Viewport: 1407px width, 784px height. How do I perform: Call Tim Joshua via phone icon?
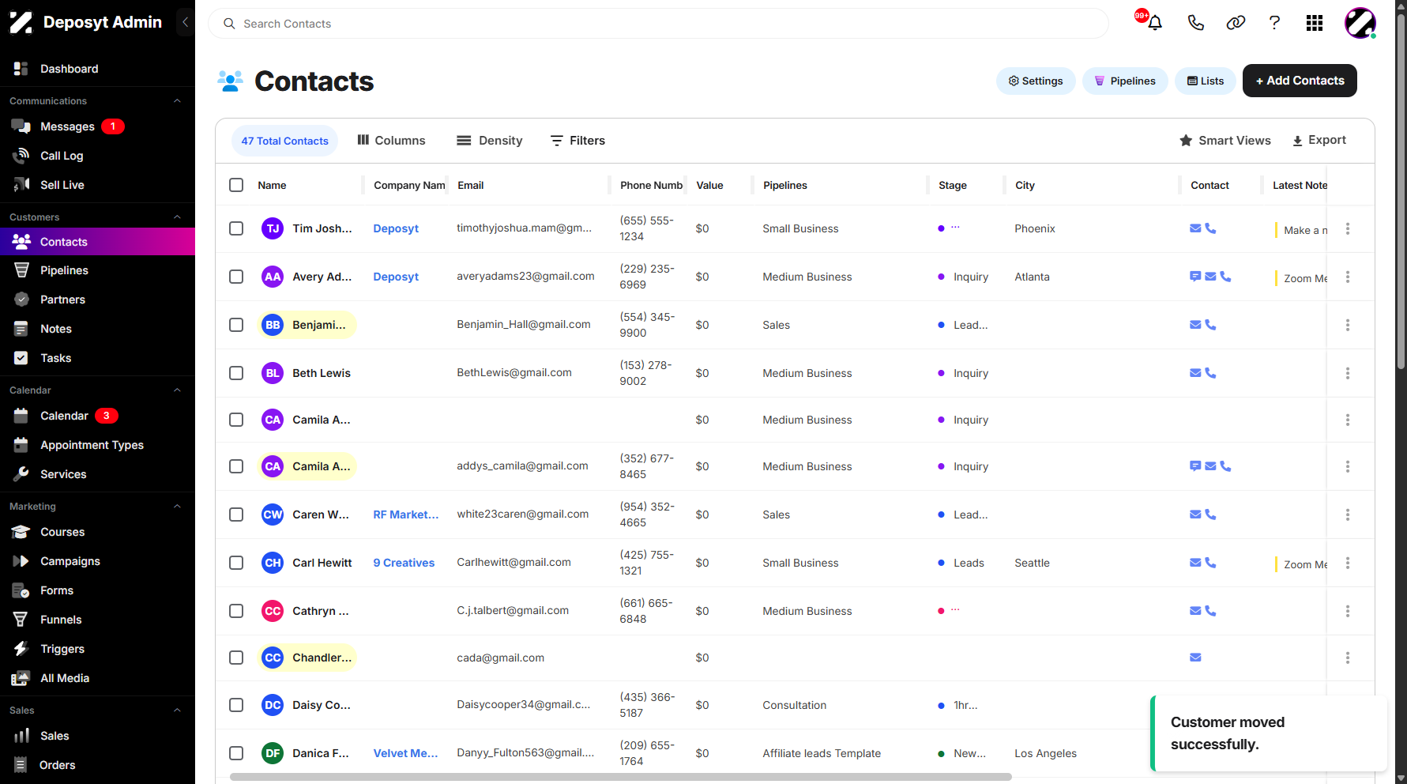[1210, 228]
